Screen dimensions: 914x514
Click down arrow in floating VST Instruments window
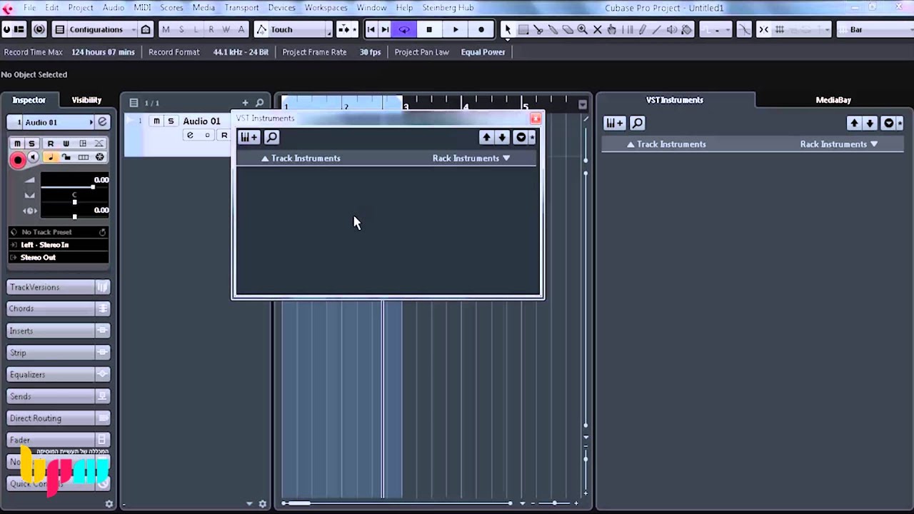tap(502, 137)
